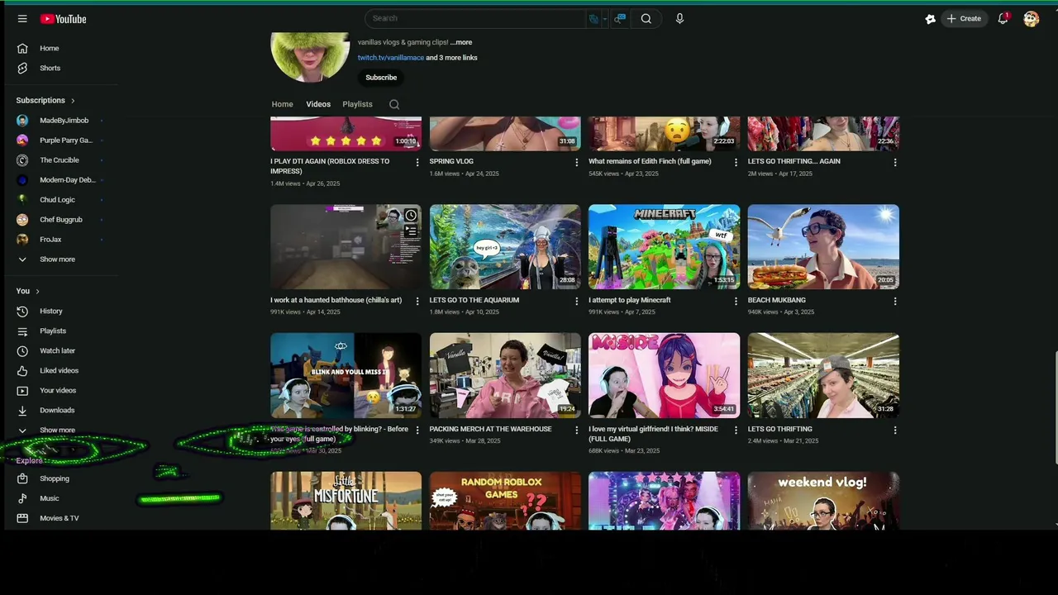The height and width of the screenshot is (595, 1058).
Task: Expand Show more under You section
Action: [x=58, y=430]
